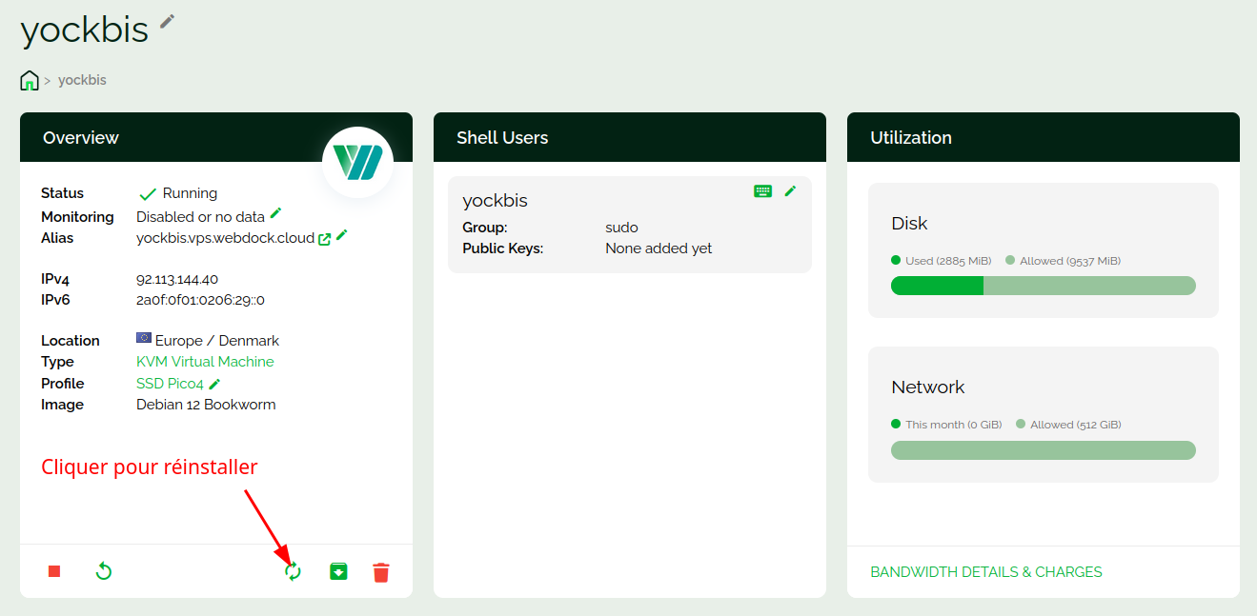
Task: Click the Network usage progress bar
Action: point(1043,450)
